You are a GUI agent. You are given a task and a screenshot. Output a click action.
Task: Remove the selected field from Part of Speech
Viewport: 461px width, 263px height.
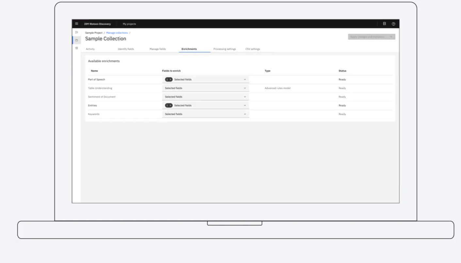pos(171,79)
